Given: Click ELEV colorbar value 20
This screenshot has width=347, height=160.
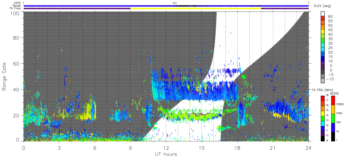Looking at the screenshot, I should point(330,52).
